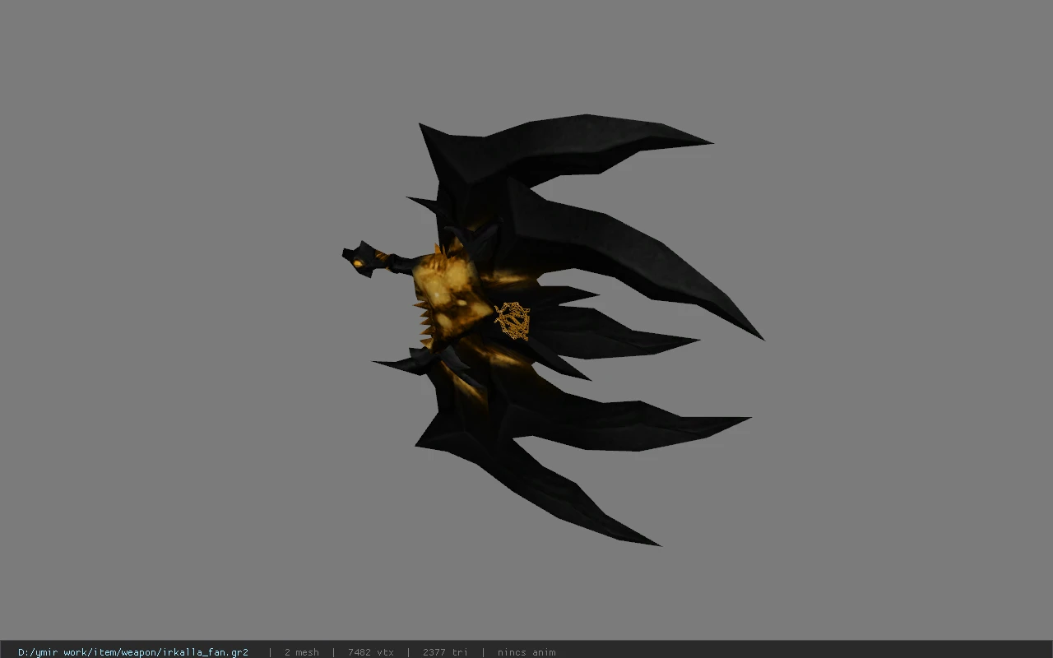Click the 'nincs anim' status entry

pyautogui.click(x=526, y=652)
